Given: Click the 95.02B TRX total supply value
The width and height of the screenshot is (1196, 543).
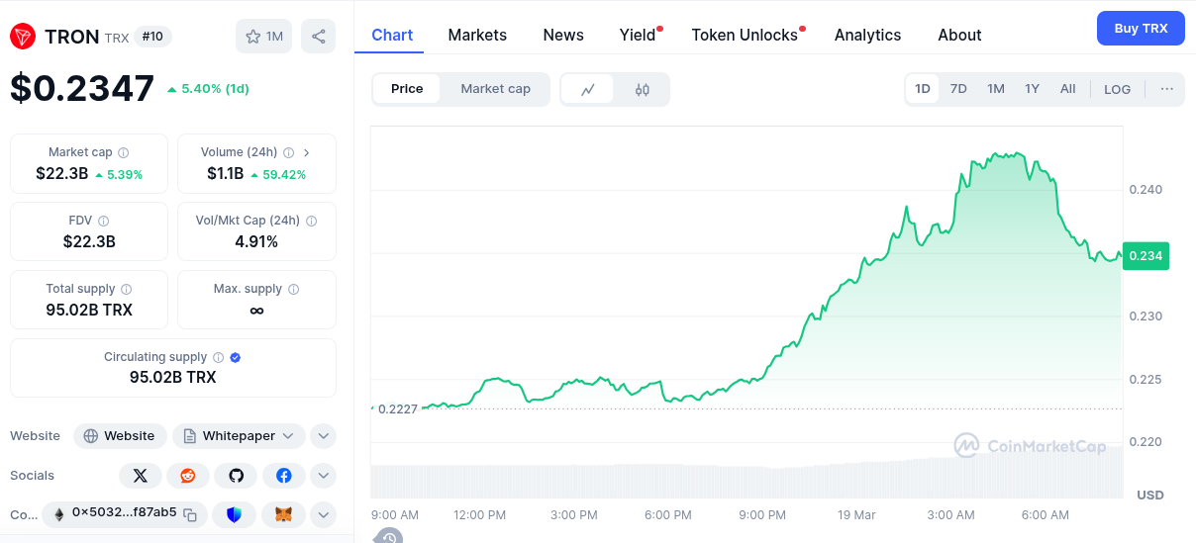Looking at the screenshot, I should point(89,310).
